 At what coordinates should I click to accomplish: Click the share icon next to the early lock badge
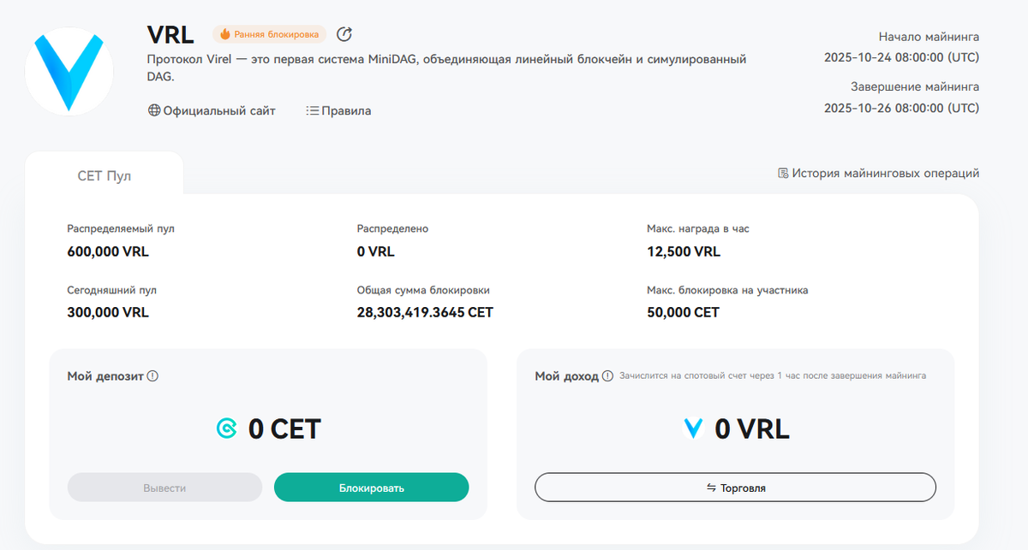[344, 34]
